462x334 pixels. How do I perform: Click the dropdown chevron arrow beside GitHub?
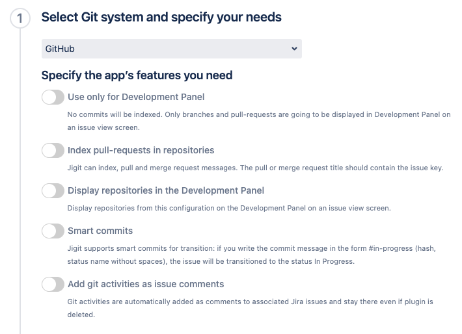[x=294, y=49]
